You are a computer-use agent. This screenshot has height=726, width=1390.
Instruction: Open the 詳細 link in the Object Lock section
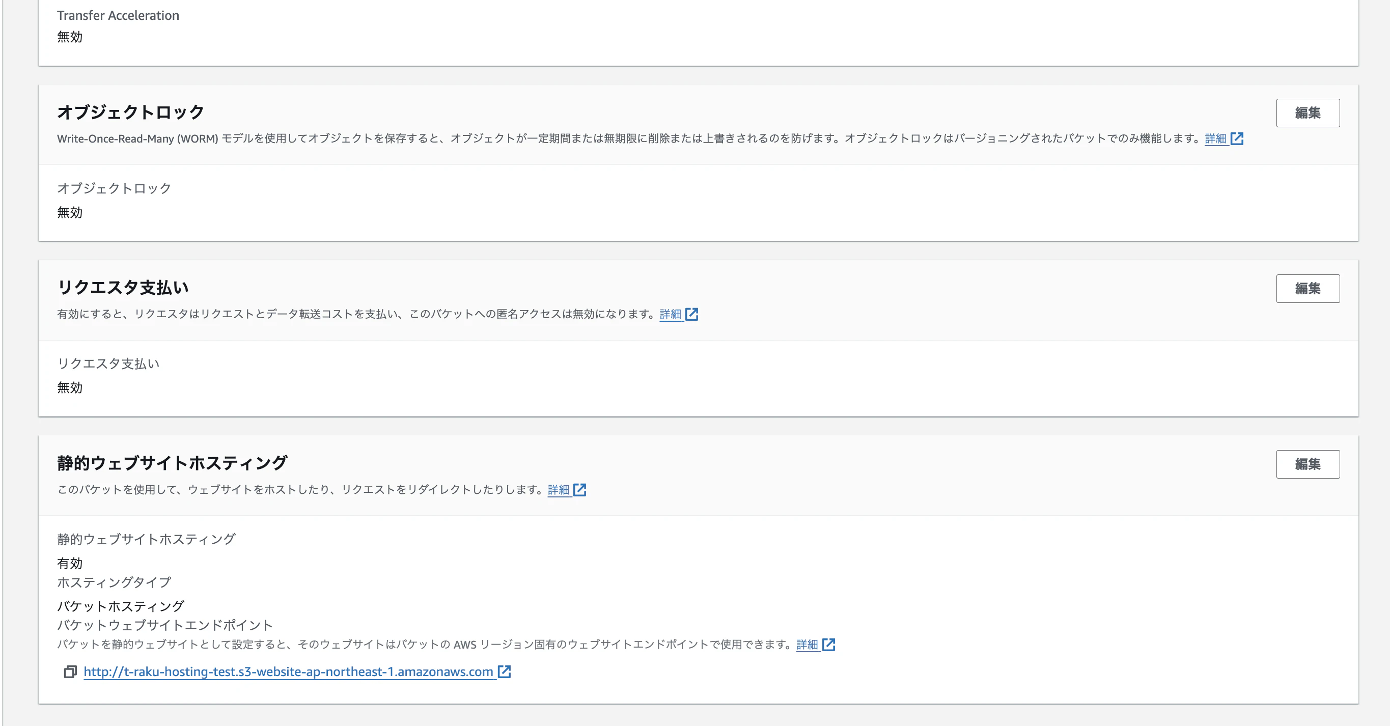(1215, 139)
